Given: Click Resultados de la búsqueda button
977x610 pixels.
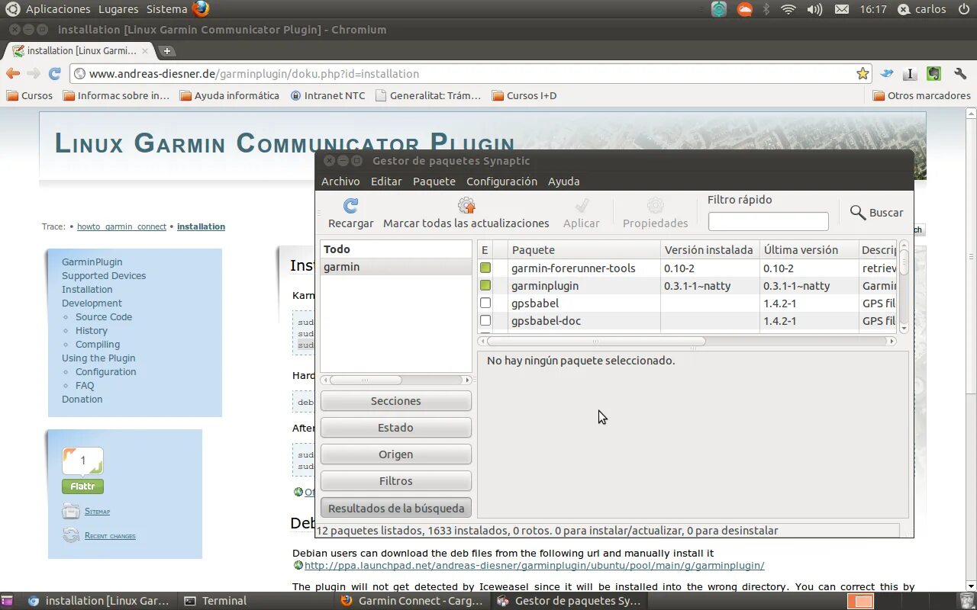Looking at the screenshot, I should coord(396,508).
